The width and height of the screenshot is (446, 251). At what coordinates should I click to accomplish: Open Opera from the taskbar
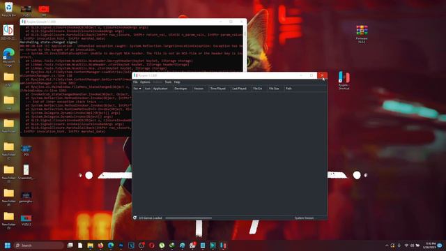point(152,245)
